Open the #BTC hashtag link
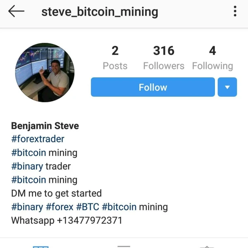Image resolution: width=248 pixels, height=248 pixels. (x=88, y=207)
